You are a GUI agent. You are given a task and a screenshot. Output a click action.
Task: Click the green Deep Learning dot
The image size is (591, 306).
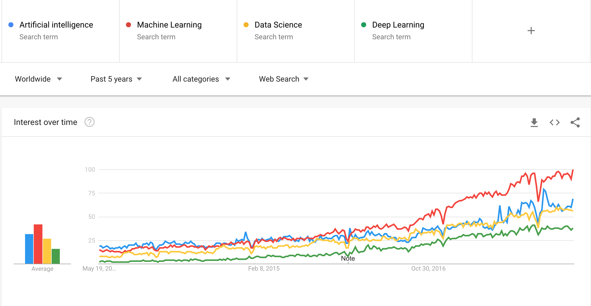point(364,25)
